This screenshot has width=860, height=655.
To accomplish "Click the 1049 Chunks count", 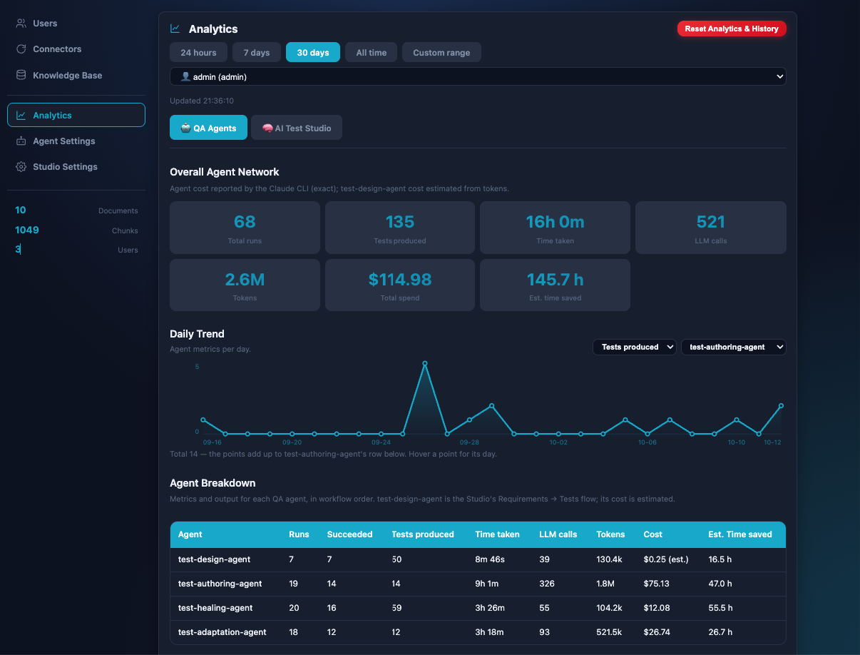I will pyautogui.click(x=27, y=230).
